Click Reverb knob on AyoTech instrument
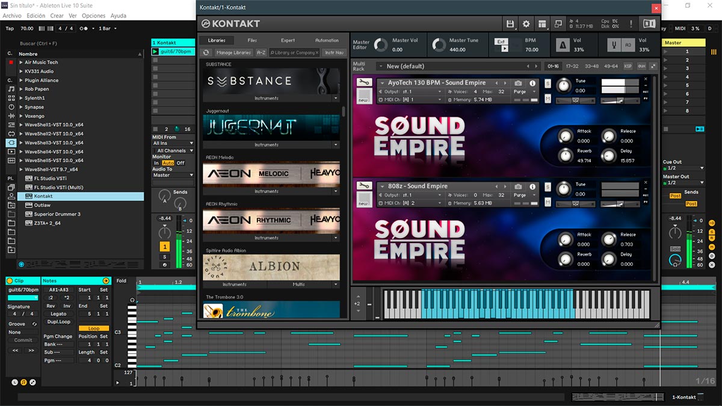 click(x=565, y=156)
